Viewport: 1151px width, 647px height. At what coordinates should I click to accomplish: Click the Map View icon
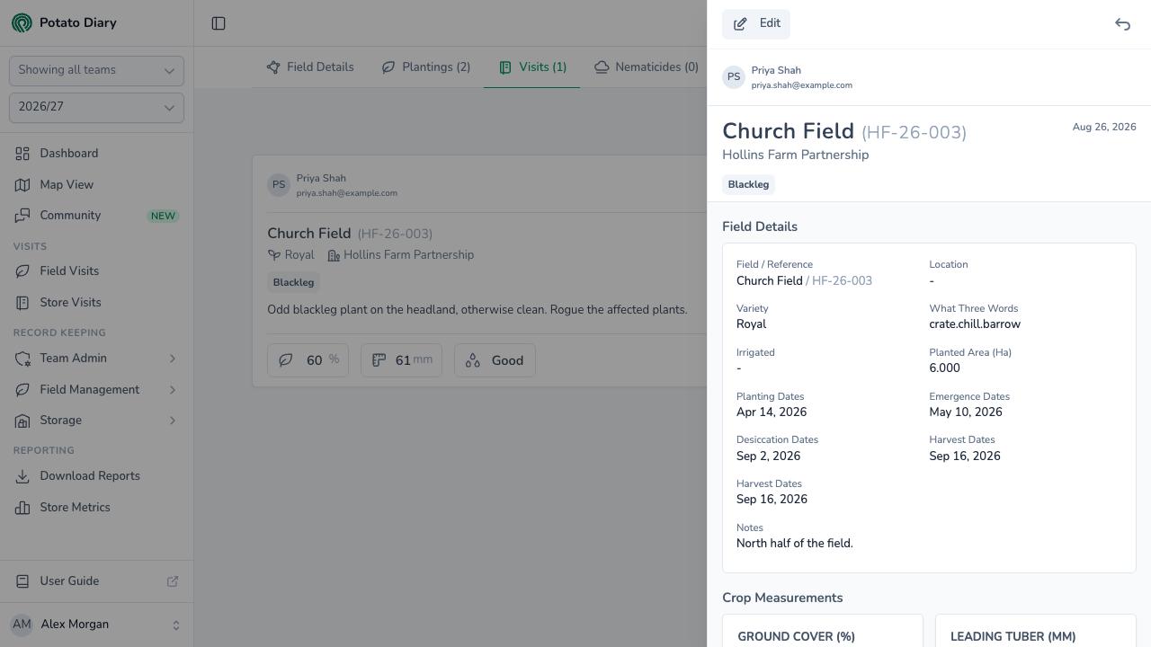(22, 185)
